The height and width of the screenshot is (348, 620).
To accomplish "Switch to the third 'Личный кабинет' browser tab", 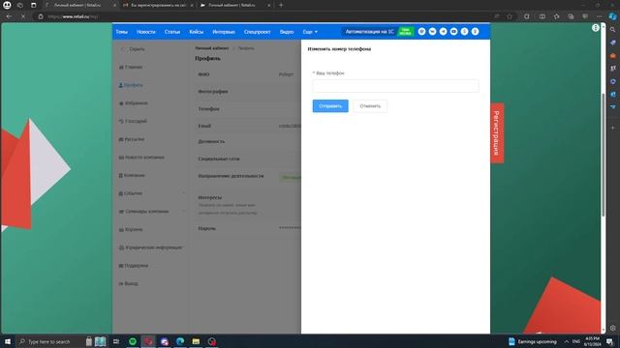I will [234, 6].
